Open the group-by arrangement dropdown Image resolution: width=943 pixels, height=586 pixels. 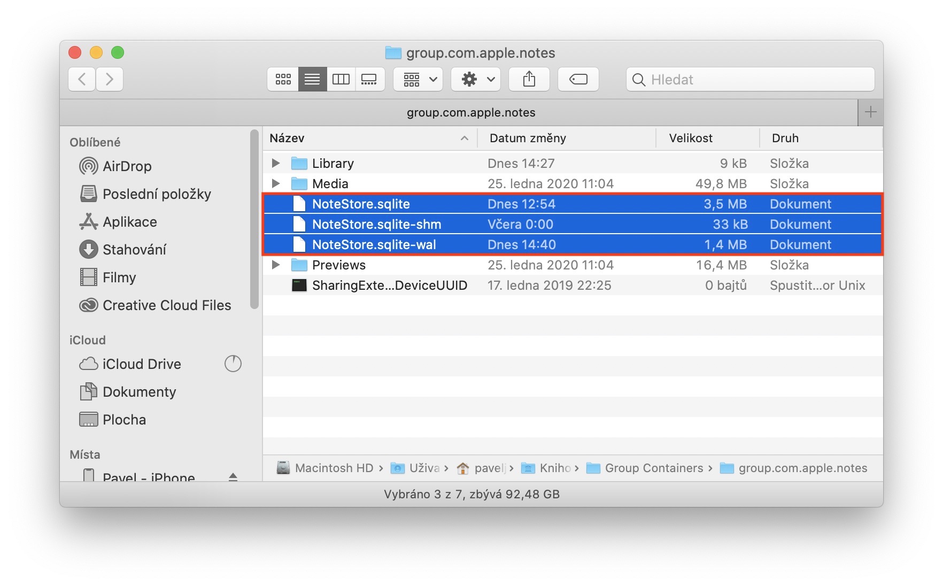click(x=419, y=80)
